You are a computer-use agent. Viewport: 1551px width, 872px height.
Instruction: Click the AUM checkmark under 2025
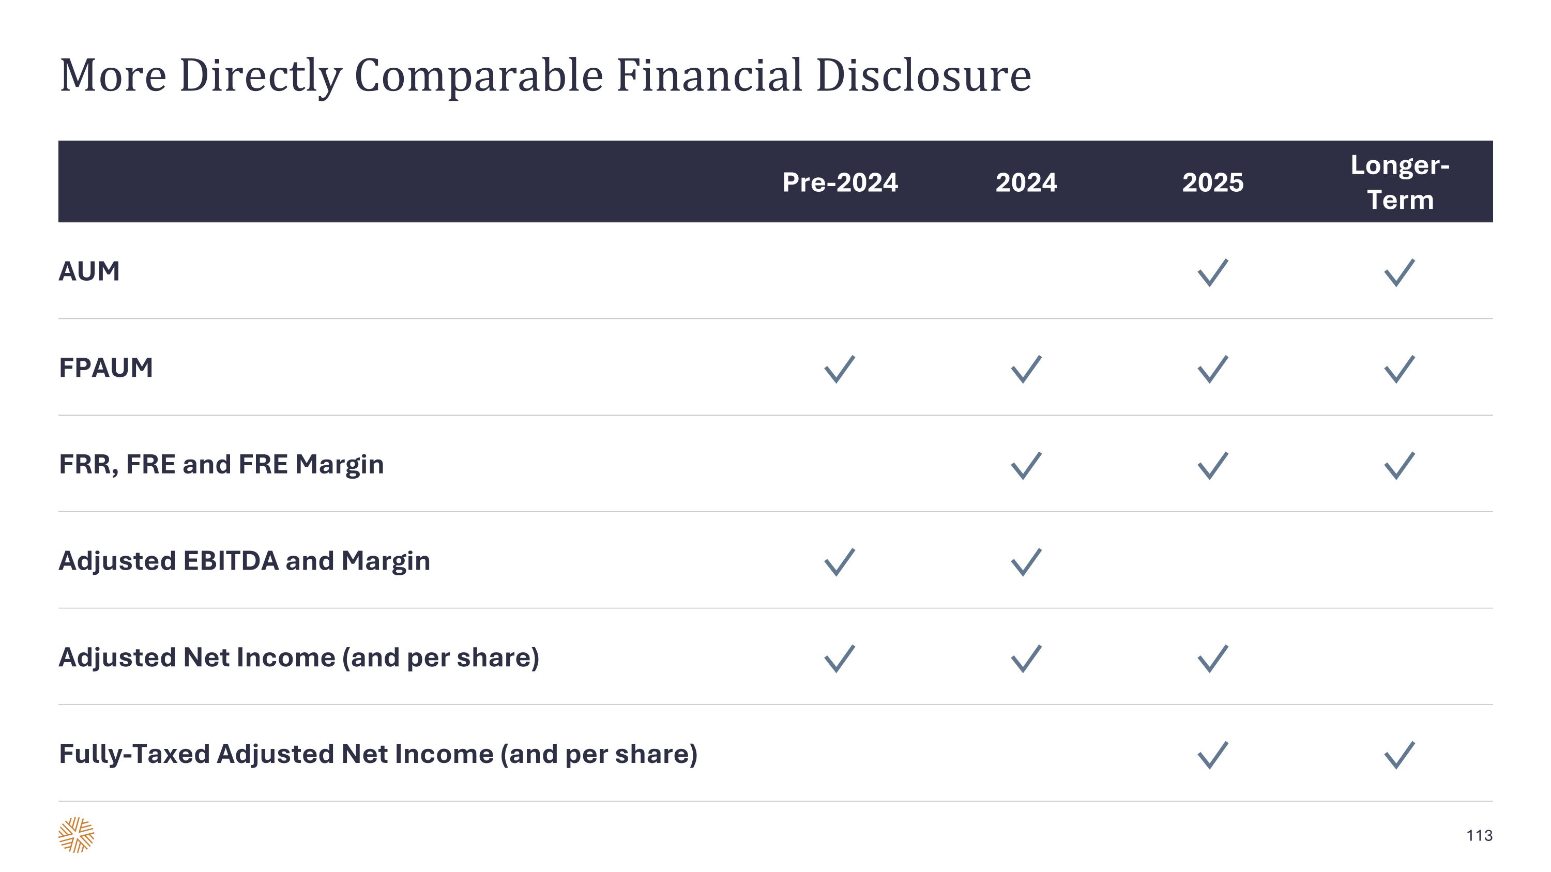coord(1212,272)
